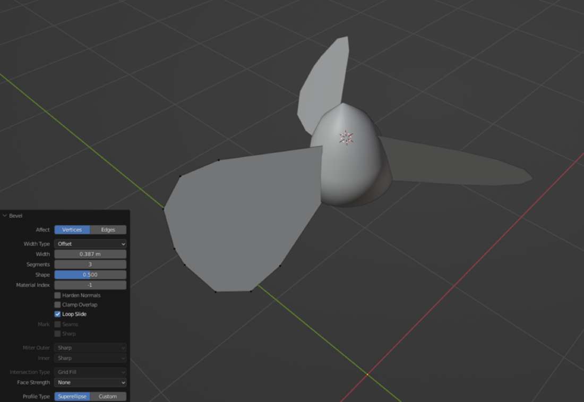Open the Inner miter dropdown
The height and width of the screenshot is (402, 584).
[90, 358]
